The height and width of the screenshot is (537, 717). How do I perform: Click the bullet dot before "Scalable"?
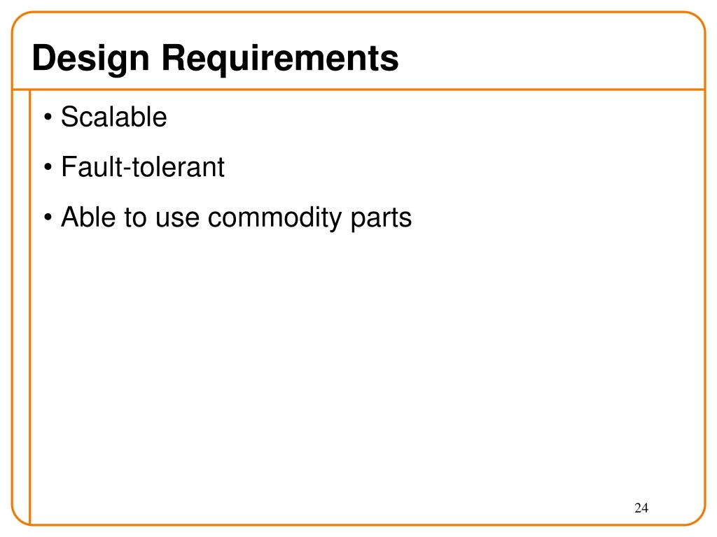[x=48, y=117]
